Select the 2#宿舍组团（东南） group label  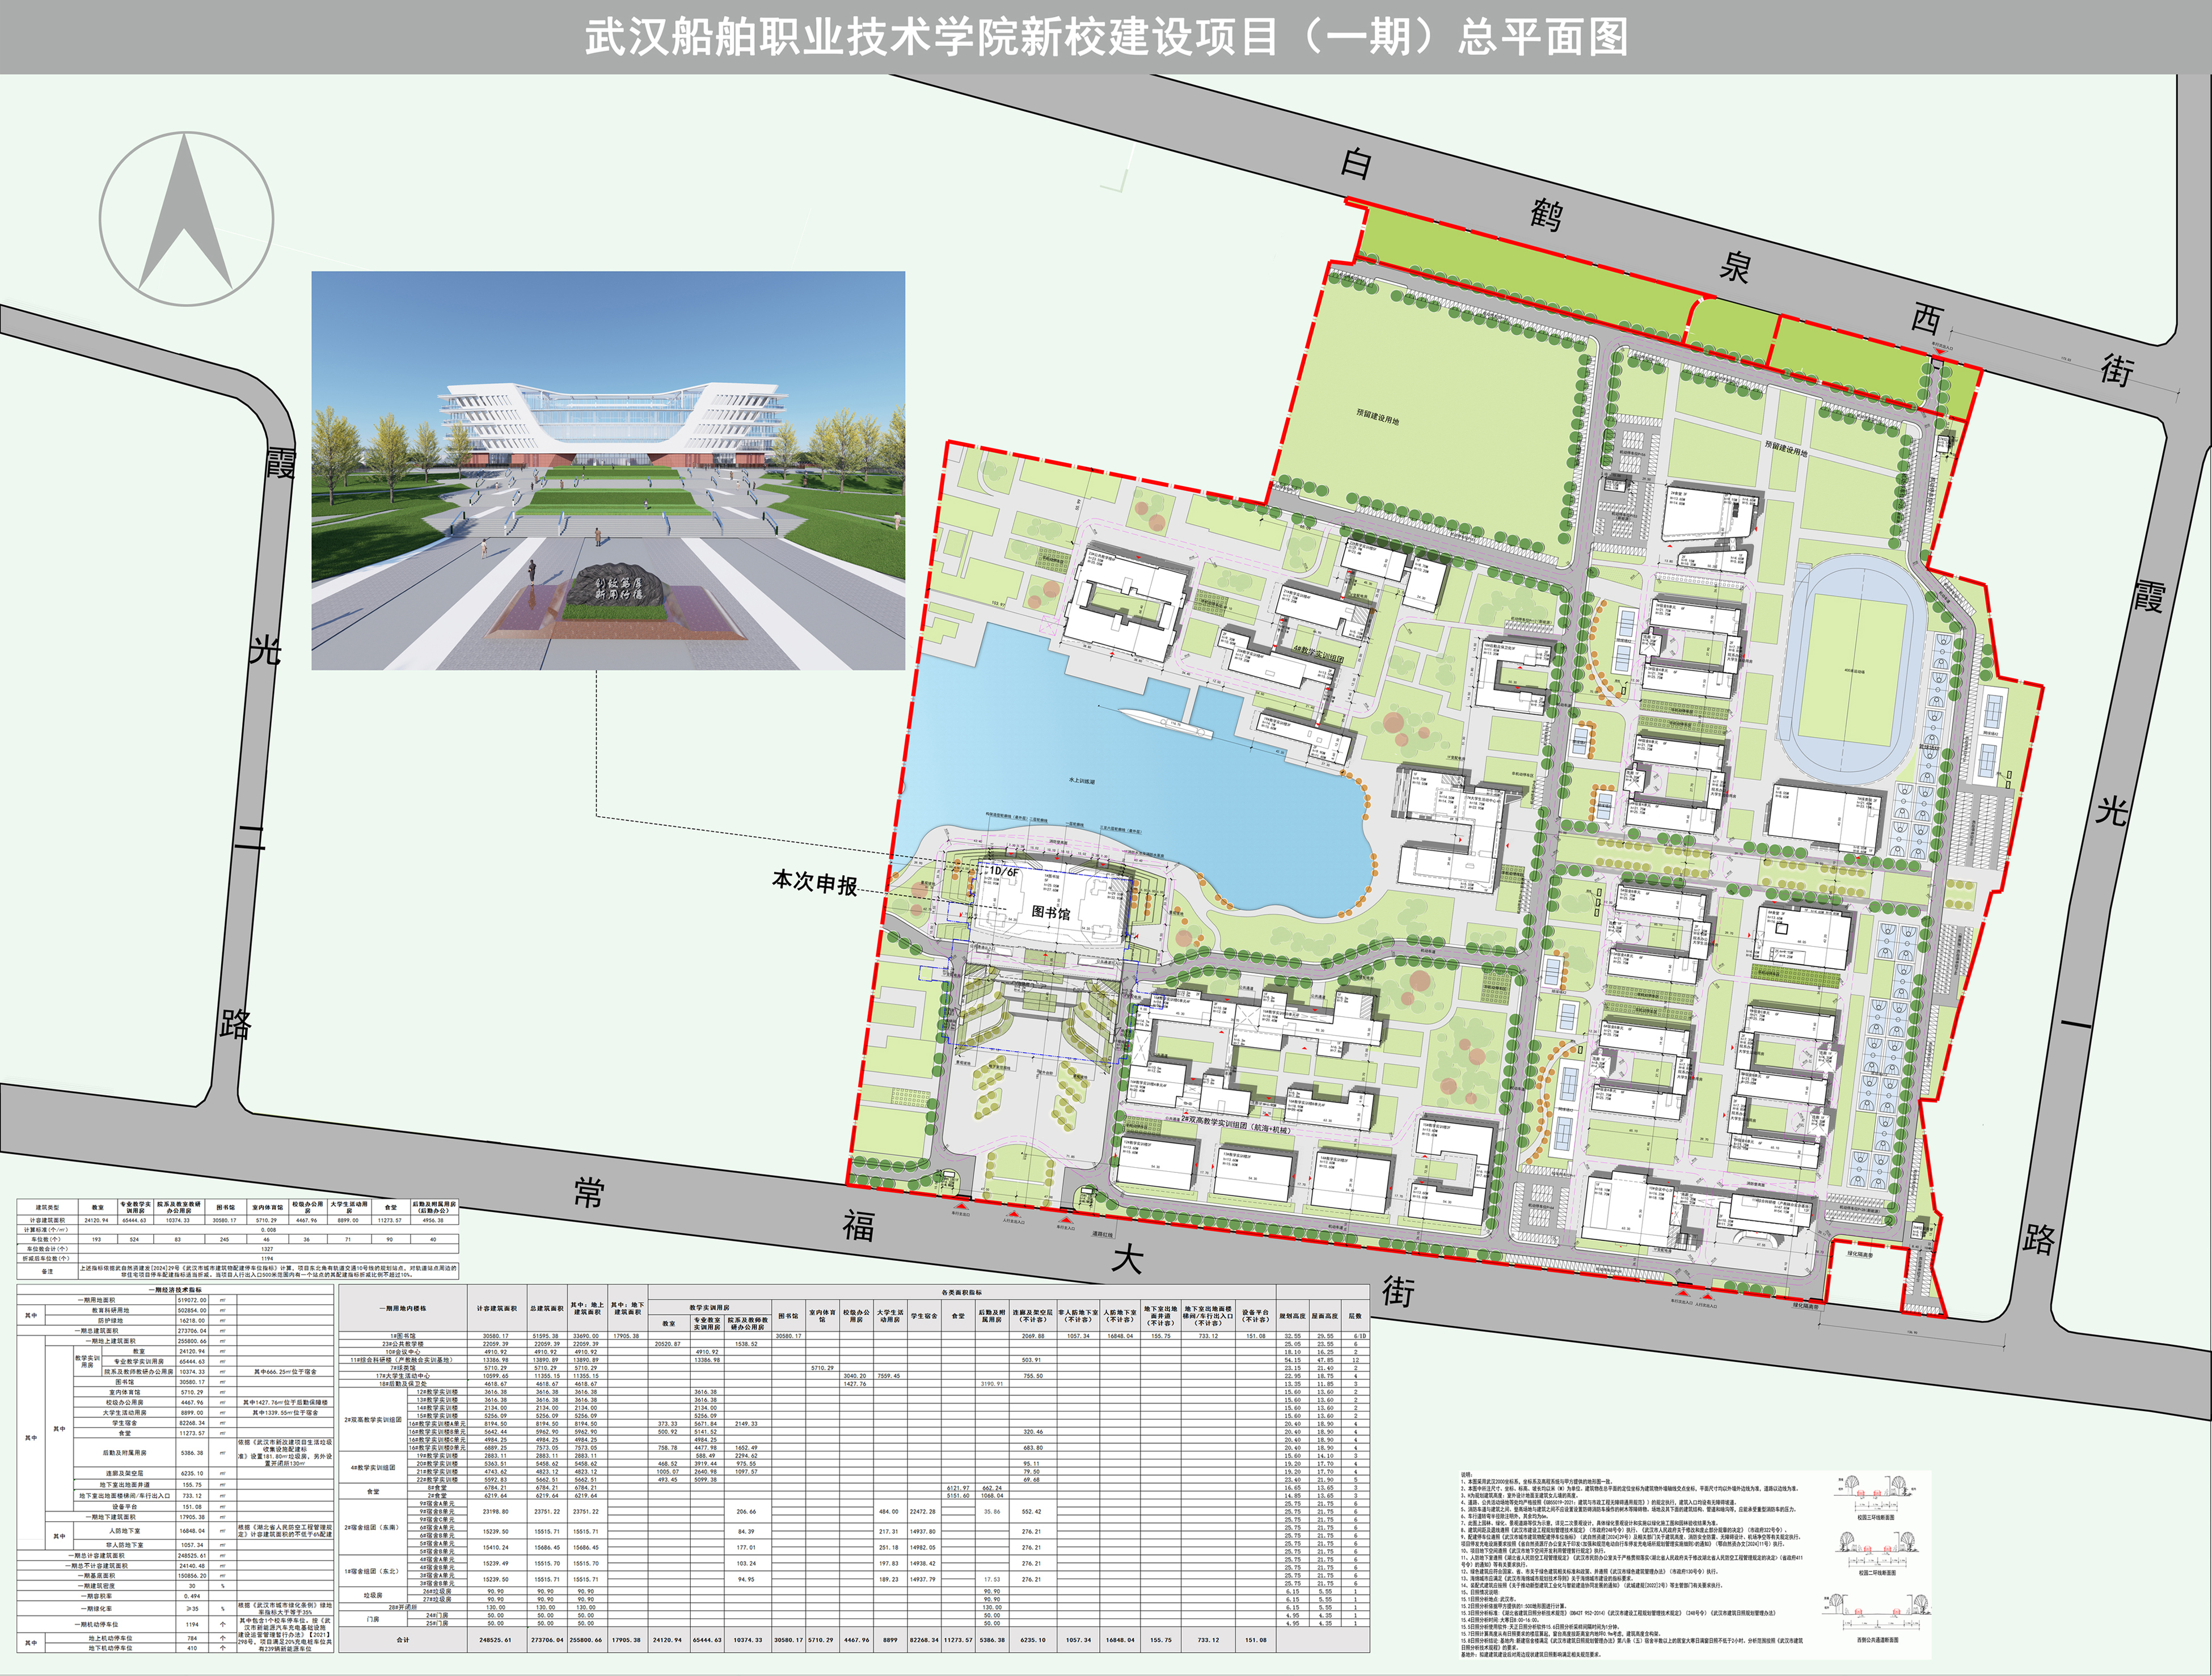pyautogui.click(x=372, y=1527)
